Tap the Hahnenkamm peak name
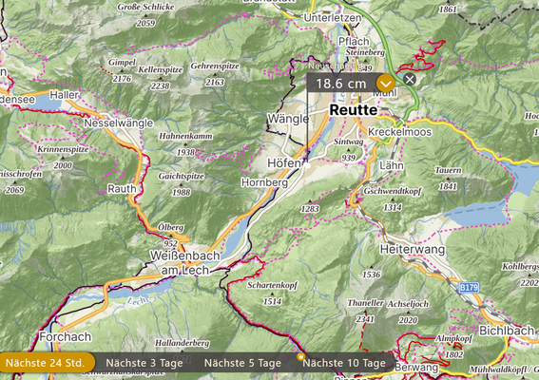539x380 pixels. [x=185, y=136]
